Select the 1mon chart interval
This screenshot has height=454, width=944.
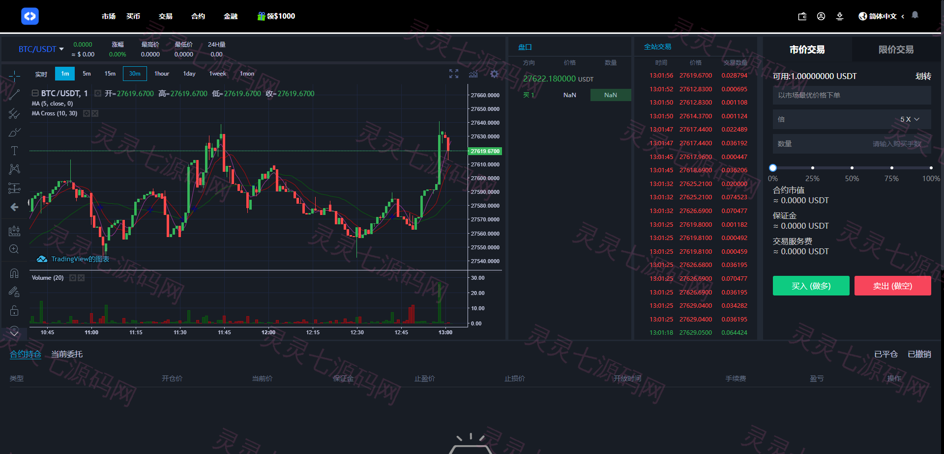click(x=247, y=74)
